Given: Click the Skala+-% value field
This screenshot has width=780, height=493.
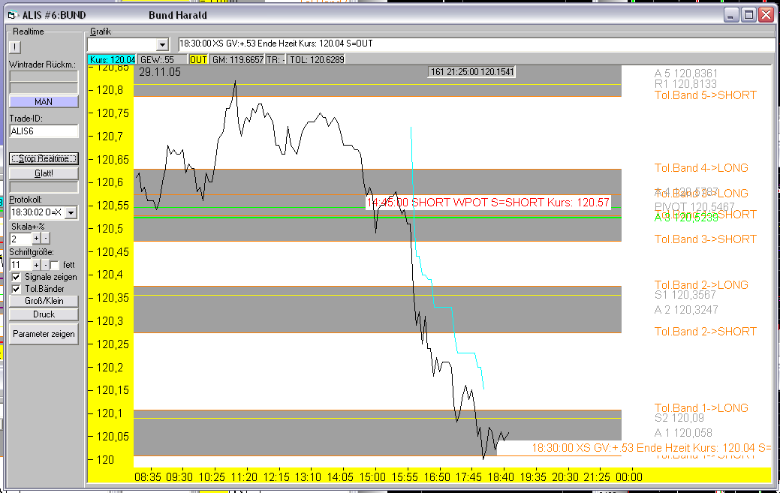Looking at the screenshot, I should click(20, 239).
